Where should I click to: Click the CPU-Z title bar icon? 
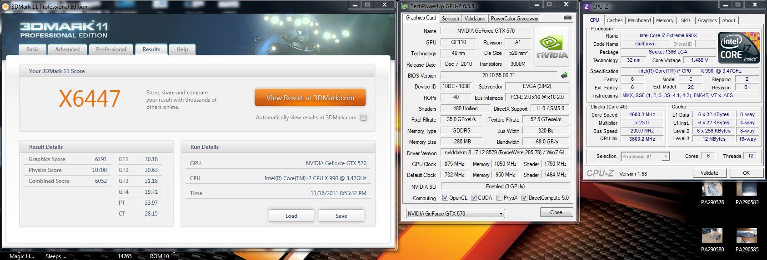coord(587,6)
